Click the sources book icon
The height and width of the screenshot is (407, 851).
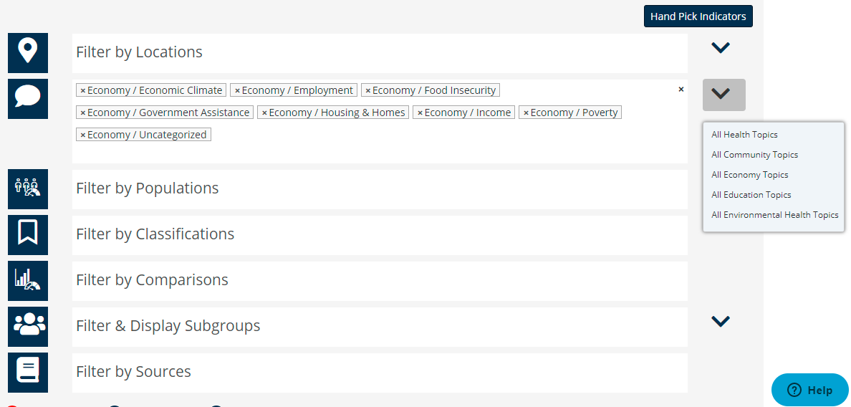click(x=28, y=373)
